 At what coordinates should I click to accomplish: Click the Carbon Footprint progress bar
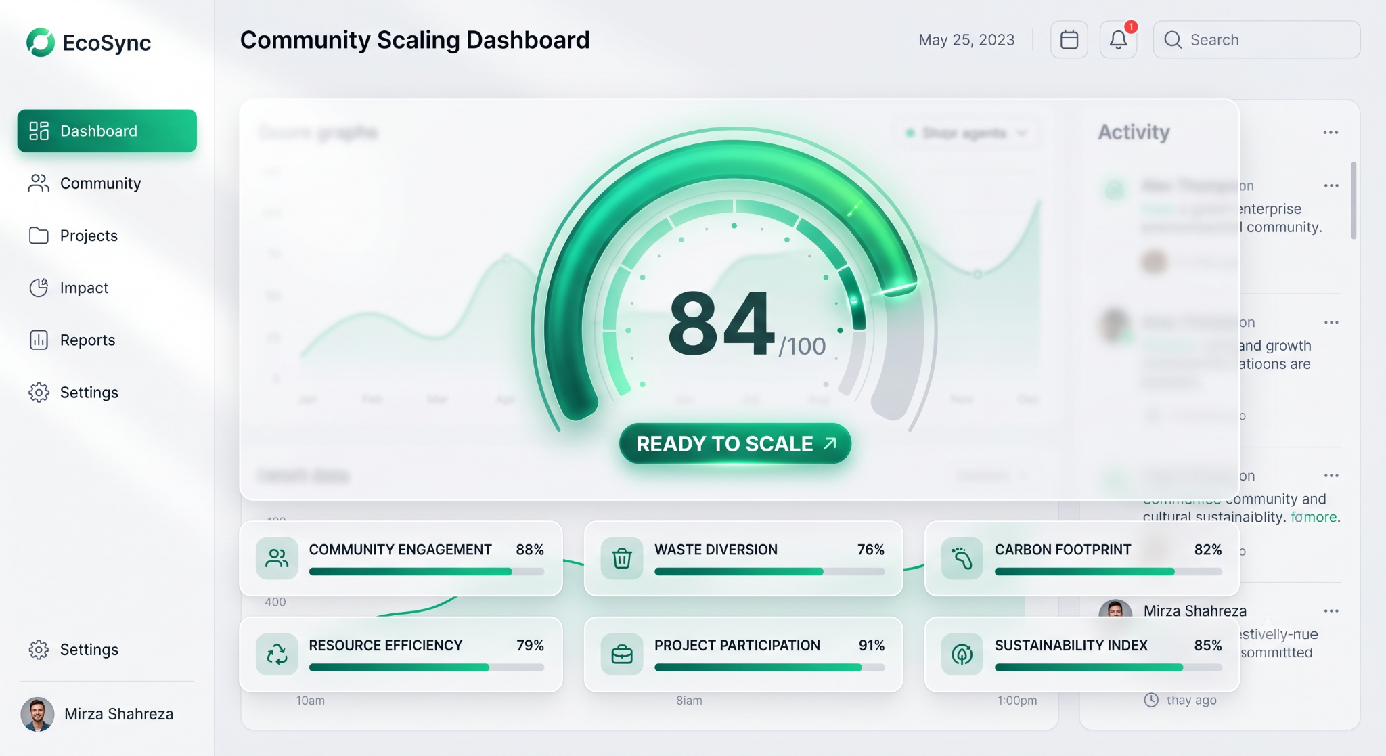(1109, 571)
